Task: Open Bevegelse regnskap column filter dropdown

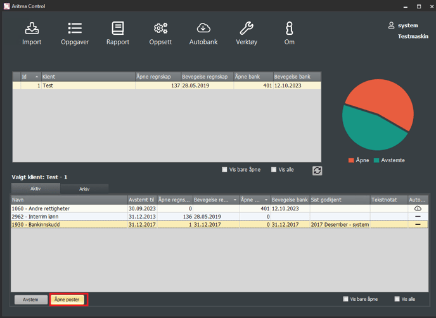Action: (x=236, y=200)
